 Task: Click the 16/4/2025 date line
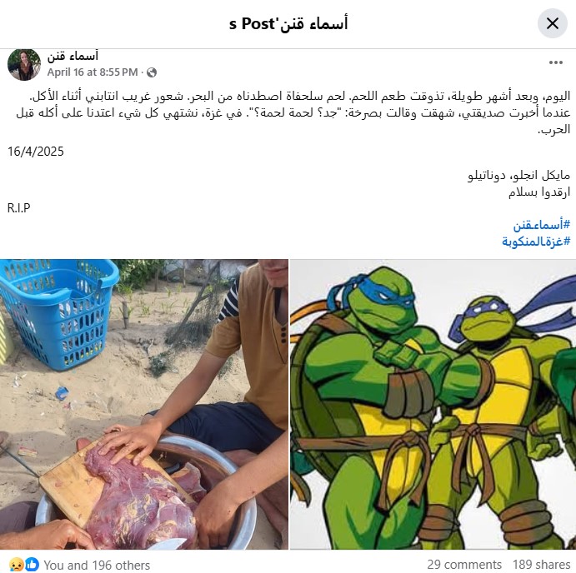36,152
